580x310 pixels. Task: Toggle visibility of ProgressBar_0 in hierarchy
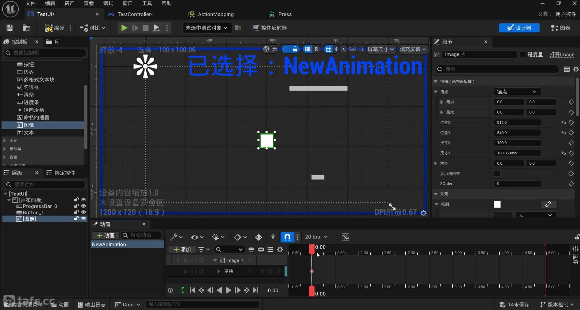pyautogui.click(x=83, y=206)
